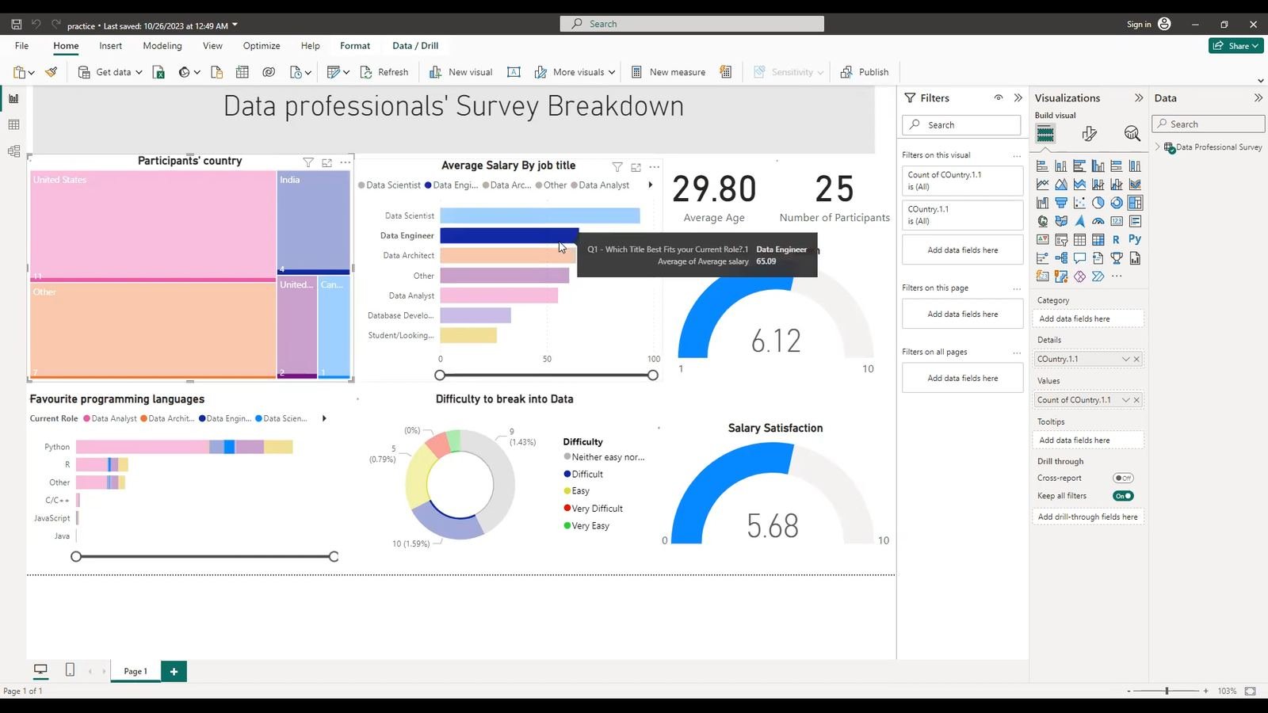The height and width of the screenshot is (713, 1268).
Task: Select the Pie chart visual icon
Action: coord(1098,203)
